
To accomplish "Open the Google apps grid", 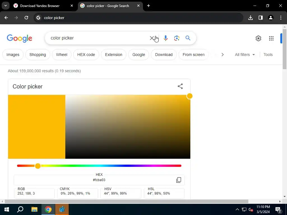I will tap(271, 38).
